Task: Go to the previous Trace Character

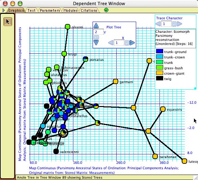Action: coord(158,24)
